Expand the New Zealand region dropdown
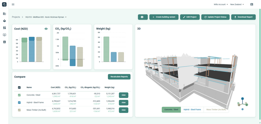 [x=237, y=5]
